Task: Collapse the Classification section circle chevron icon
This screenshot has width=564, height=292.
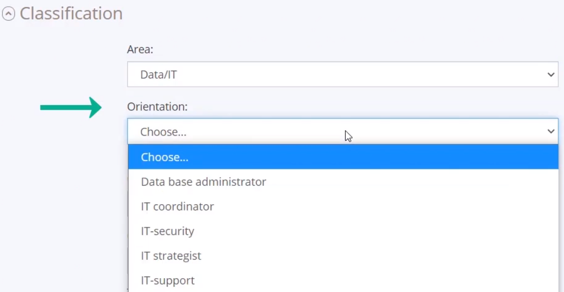Action: point(8,14)
